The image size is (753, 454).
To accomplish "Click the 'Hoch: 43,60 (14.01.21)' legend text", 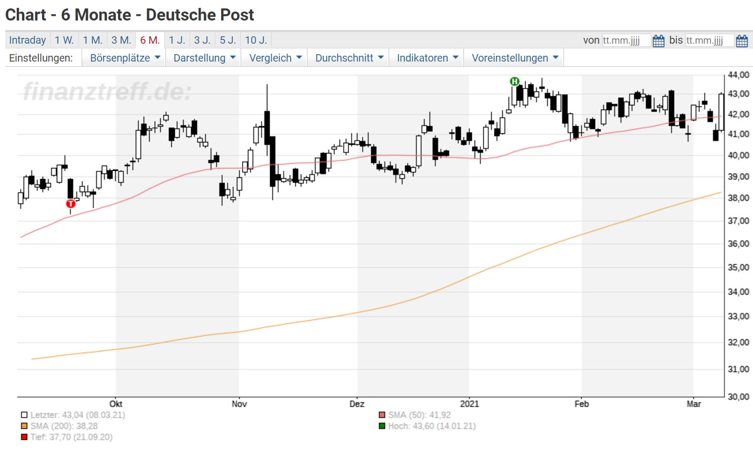I will (x=432, y=426).
